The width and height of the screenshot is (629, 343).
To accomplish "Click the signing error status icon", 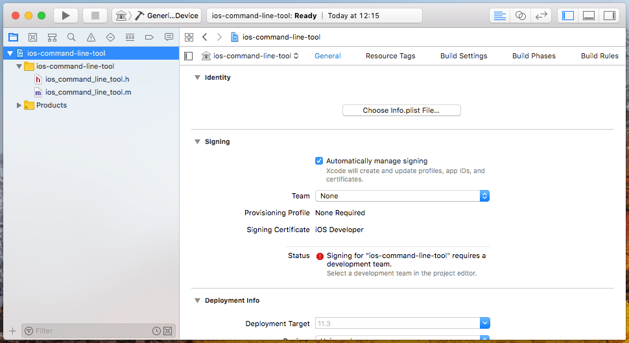I will (320, 256).
